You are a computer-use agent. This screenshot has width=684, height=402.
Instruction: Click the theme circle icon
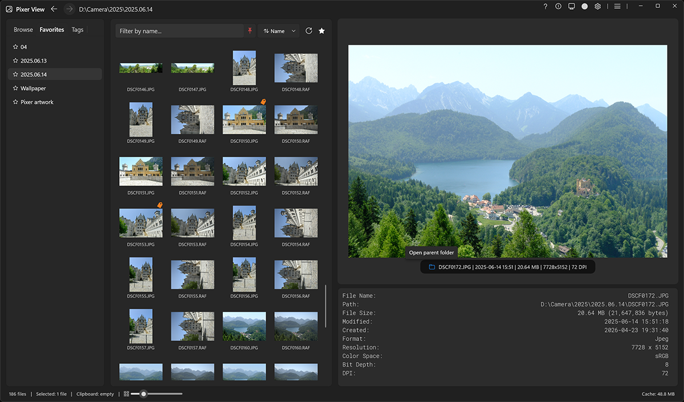[x=584, y=6]
